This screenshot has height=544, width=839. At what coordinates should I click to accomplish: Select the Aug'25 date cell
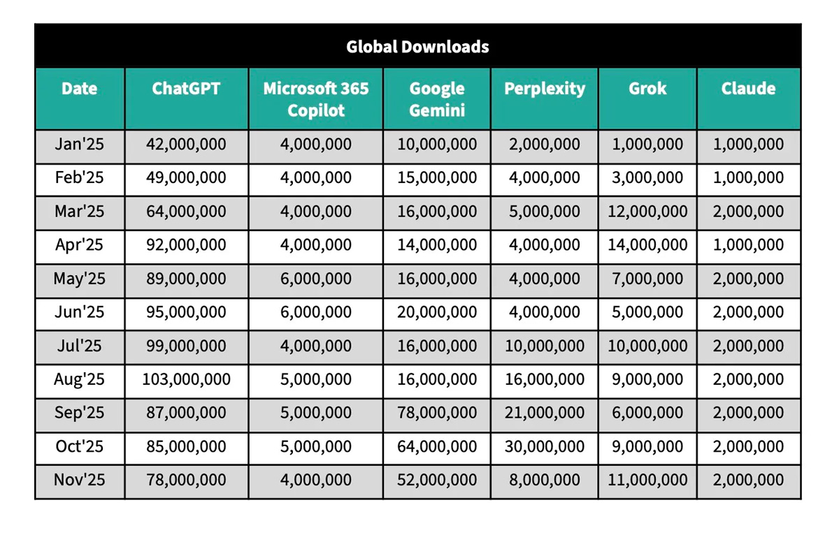click(x=79, y=379)
